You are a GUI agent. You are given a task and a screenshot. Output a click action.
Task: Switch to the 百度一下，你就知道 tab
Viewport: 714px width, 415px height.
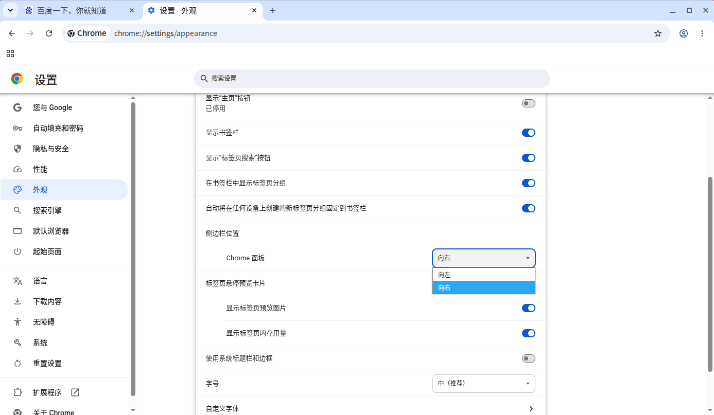pos(80,10)
